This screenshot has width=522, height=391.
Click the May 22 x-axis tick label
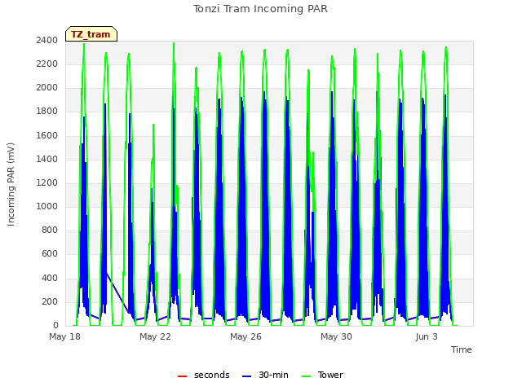pos(155,336)
